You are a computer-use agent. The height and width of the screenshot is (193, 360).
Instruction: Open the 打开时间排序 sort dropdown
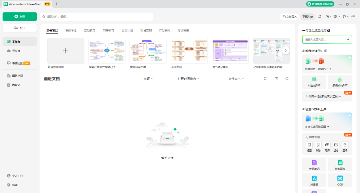[x=188, y=79]
